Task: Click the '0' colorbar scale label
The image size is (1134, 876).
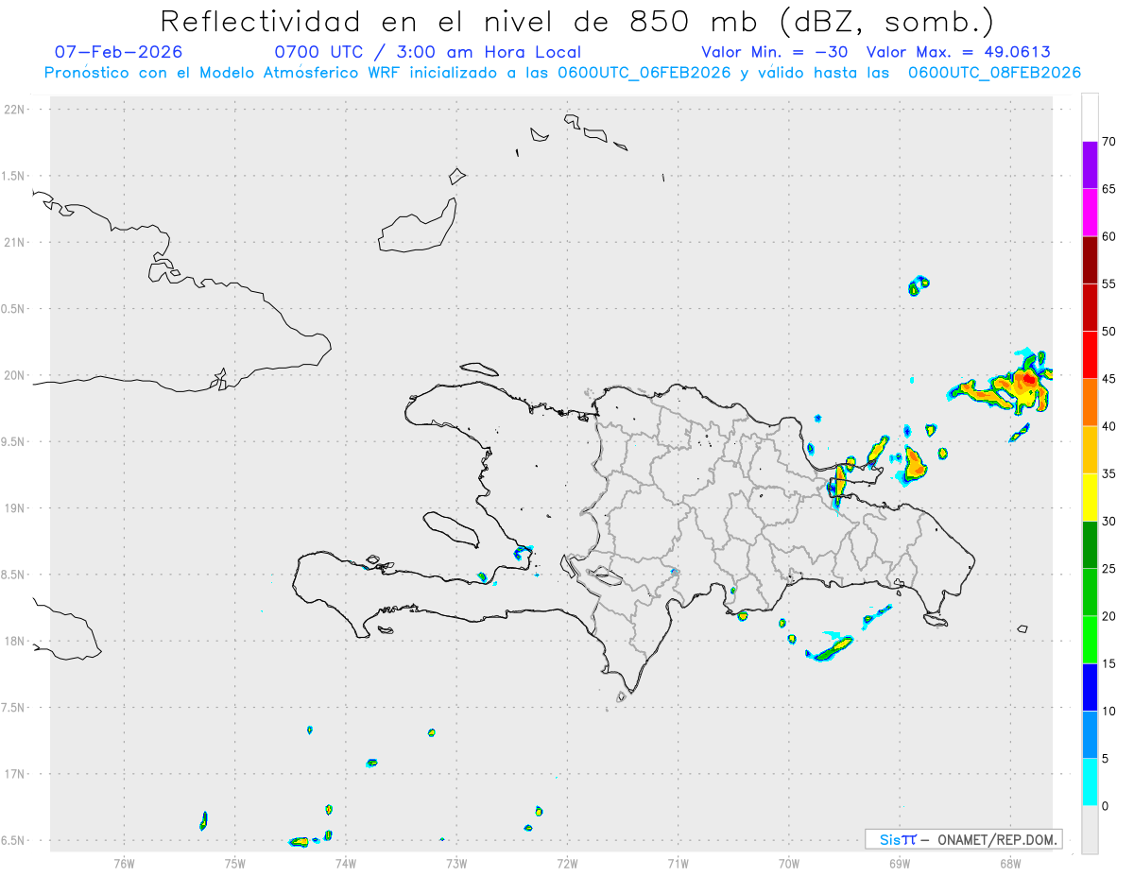Action: [1106, 806]
